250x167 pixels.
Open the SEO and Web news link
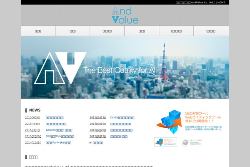[60, 137]
